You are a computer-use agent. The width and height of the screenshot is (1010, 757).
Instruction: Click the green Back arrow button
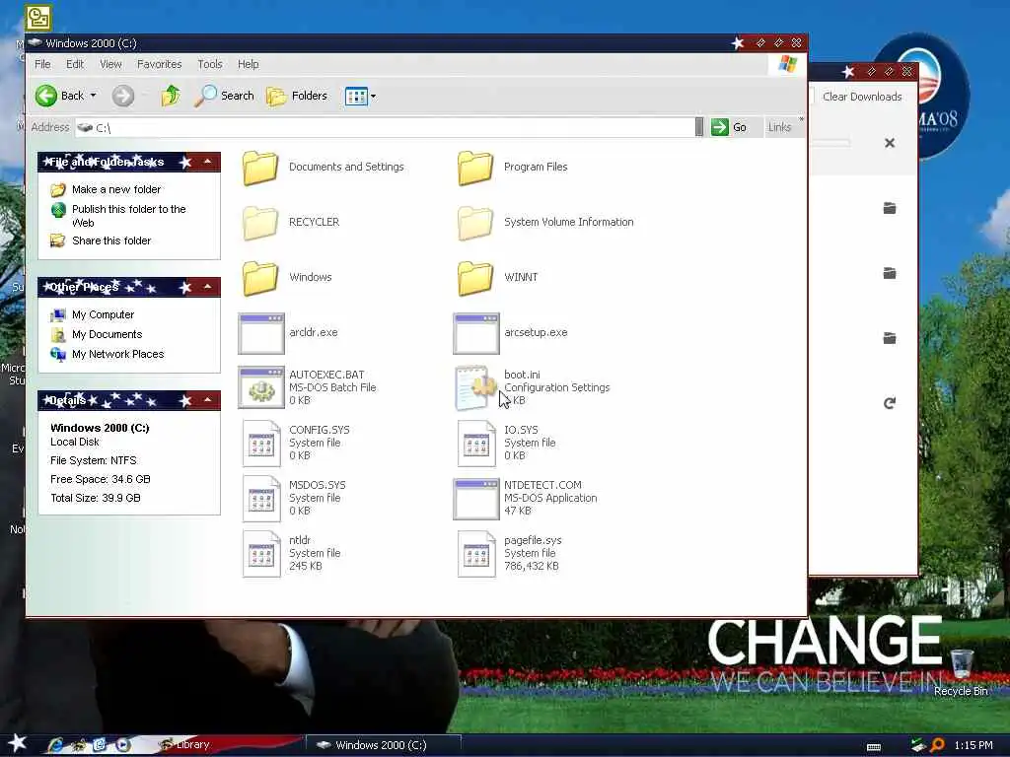tap(46, 96)
